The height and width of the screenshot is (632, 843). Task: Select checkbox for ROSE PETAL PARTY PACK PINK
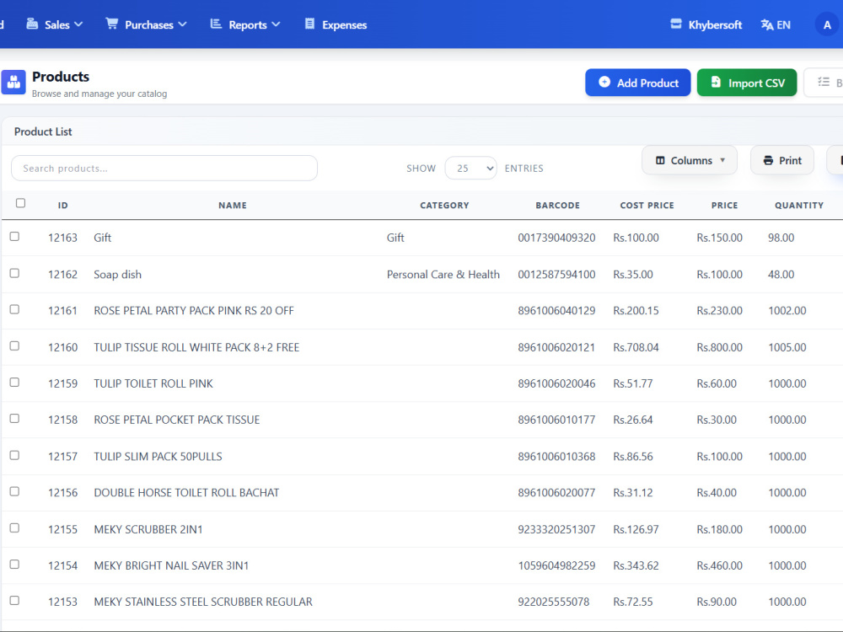pos(14,309)
